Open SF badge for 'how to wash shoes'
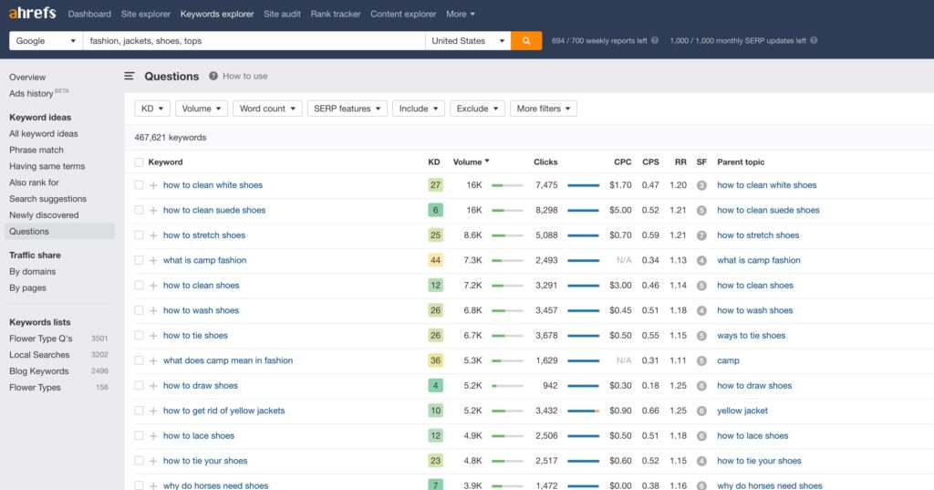This screenshot has width=934, height=490. pyautogui.click(x=701, y=310)
